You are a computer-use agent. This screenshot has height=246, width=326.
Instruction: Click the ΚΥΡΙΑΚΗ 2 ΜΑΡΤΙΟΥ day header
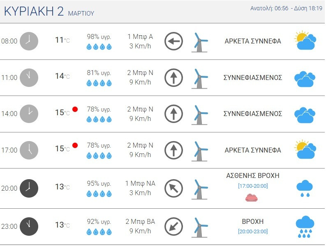coord(49,12)
